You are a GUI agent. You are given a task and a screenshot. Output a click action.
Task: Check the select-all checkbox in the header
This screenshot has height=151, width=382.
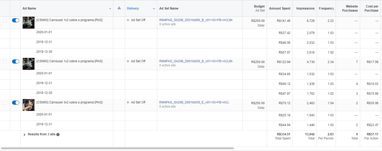click(x=5, y=8)
